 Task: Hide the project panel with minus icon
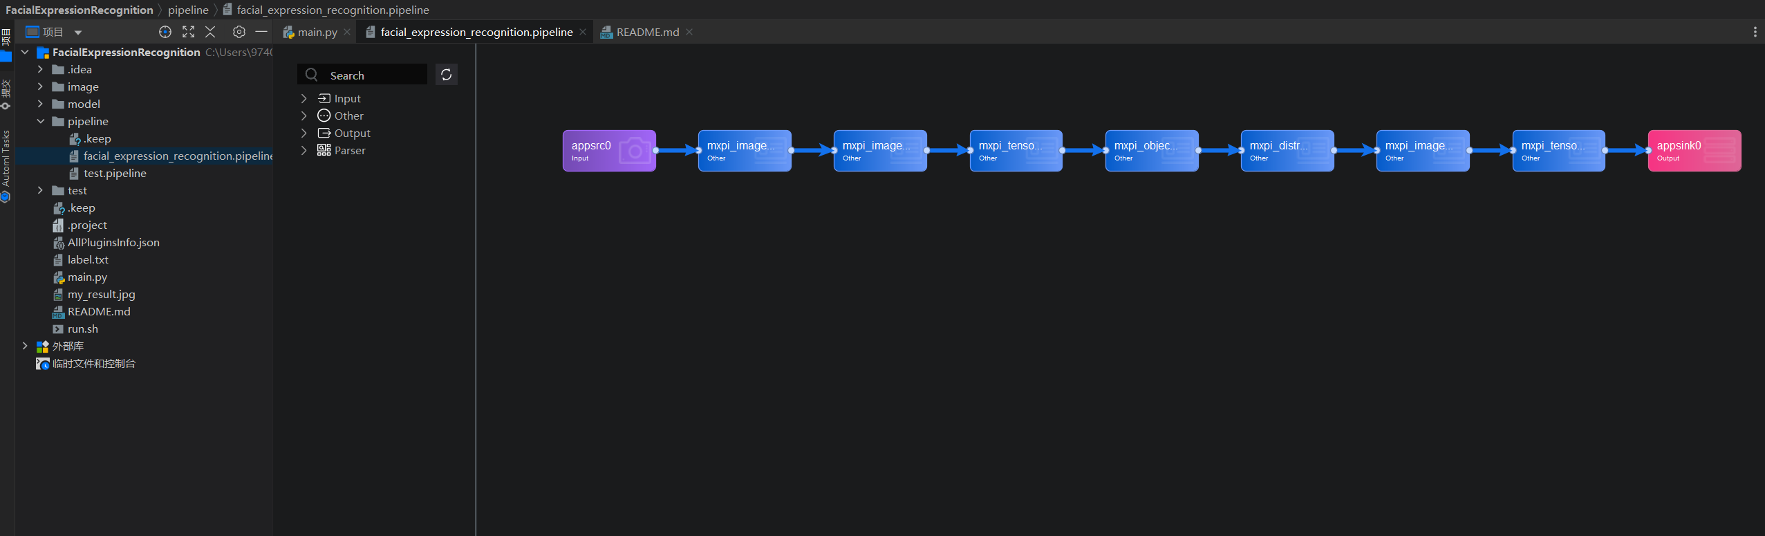(261, 32)
